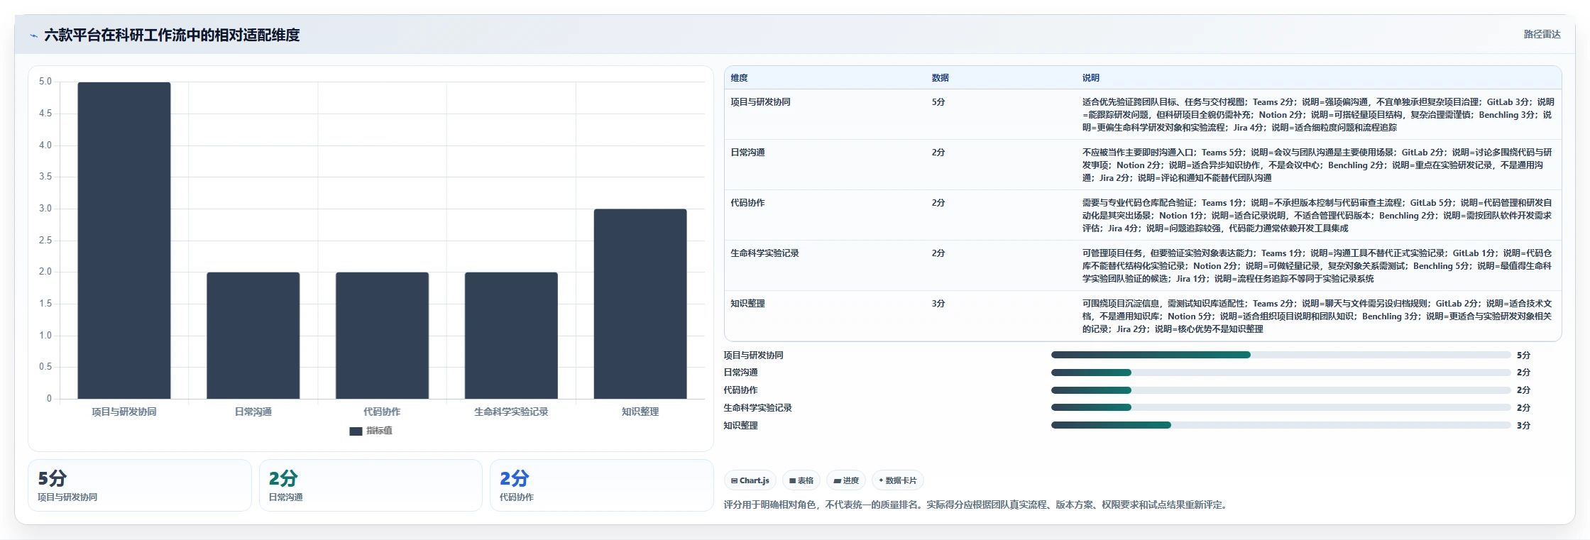The height and width of the screenshot is (540, 1590).
Task: Click the 5分 value in the table's 数据 column
Action: click(938, 102)
